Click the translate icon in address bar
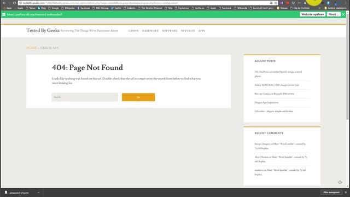Viewport: 350px width, 197px height. click(271, 3)
